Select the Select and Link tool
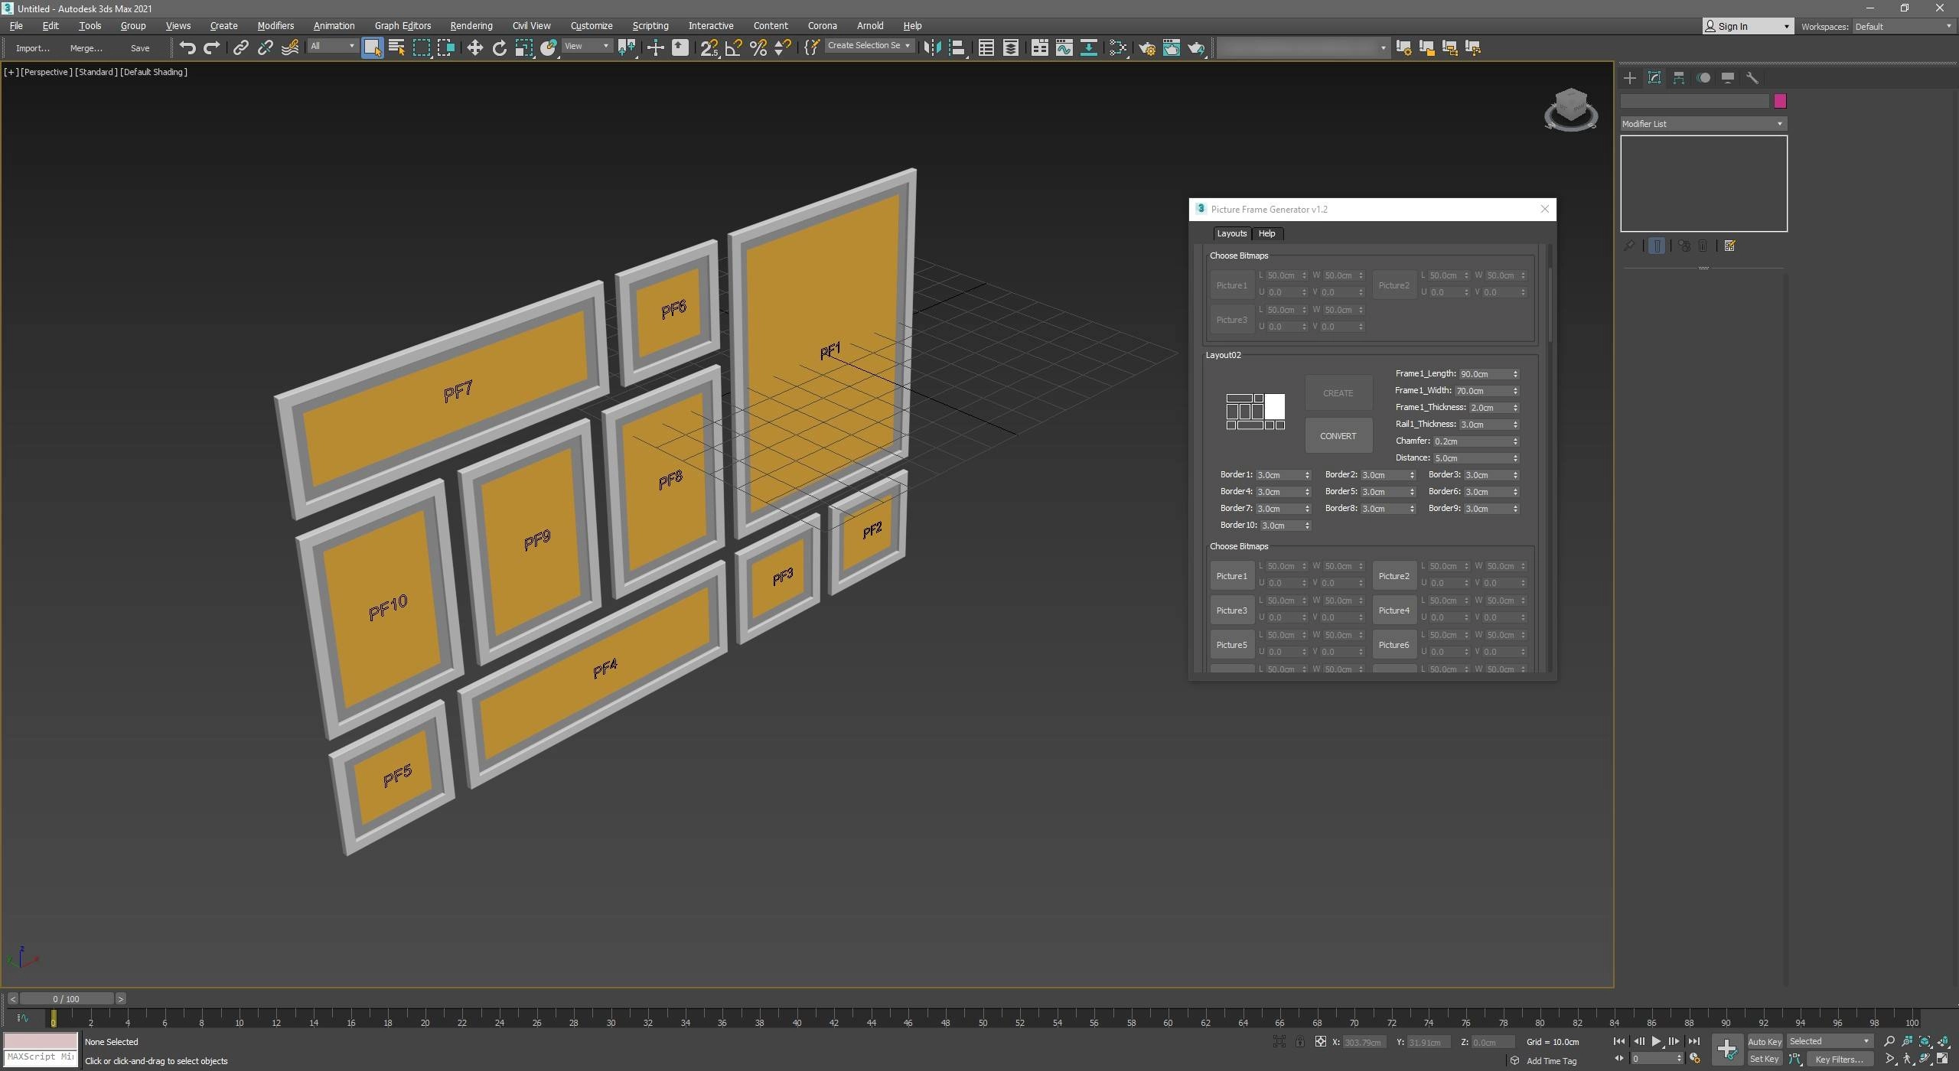Viewport: 1959px width, 1071px height. [x=240, y=47]
